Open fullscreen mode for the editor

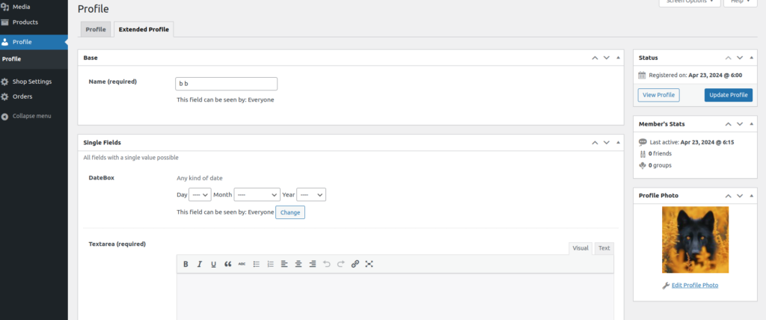(369, 264)
